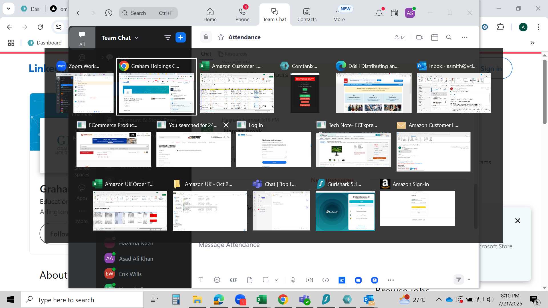
Task: Expand send options dropdown arrow
Action: coord(469,280)
